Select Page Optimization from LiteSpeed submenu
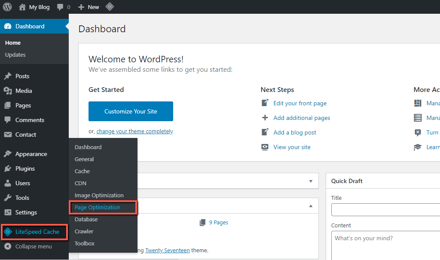This screenshot has width=440, height=260. pos(98,208)
